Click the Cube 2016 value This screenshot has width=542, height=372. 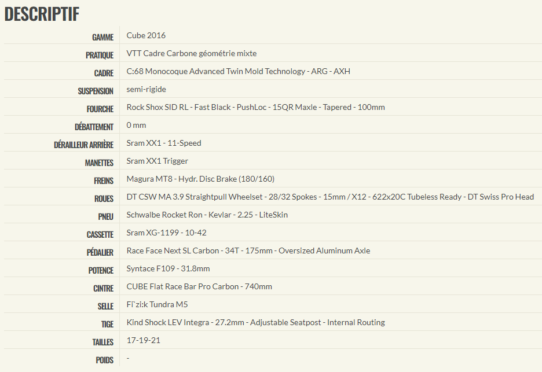pyautogui.click(x=146, y=35)
